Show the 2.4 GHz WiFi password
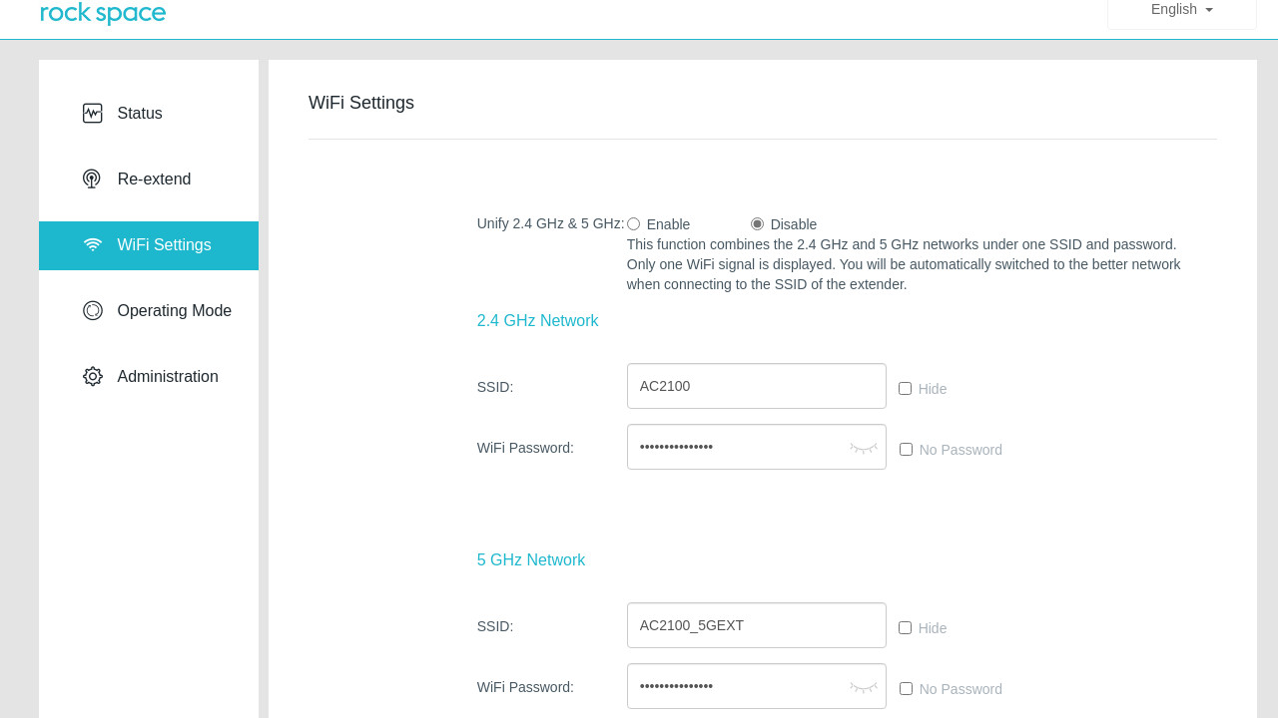This screenshot has height=718, width=1278. [x=863, y=448]
